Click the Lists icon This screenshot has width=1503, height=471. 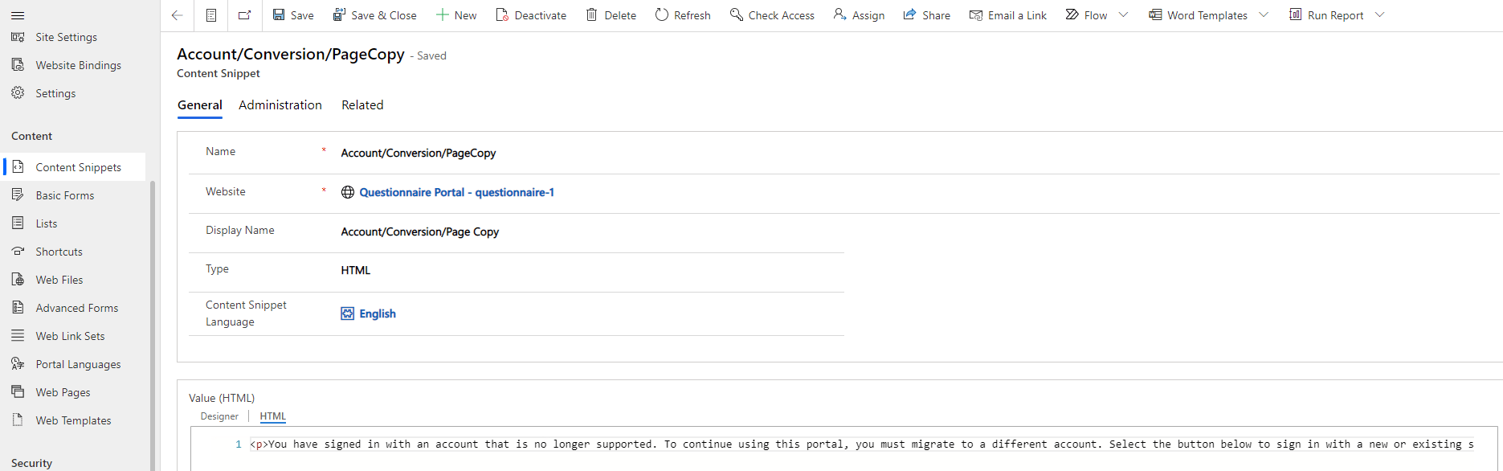(18, 223)
